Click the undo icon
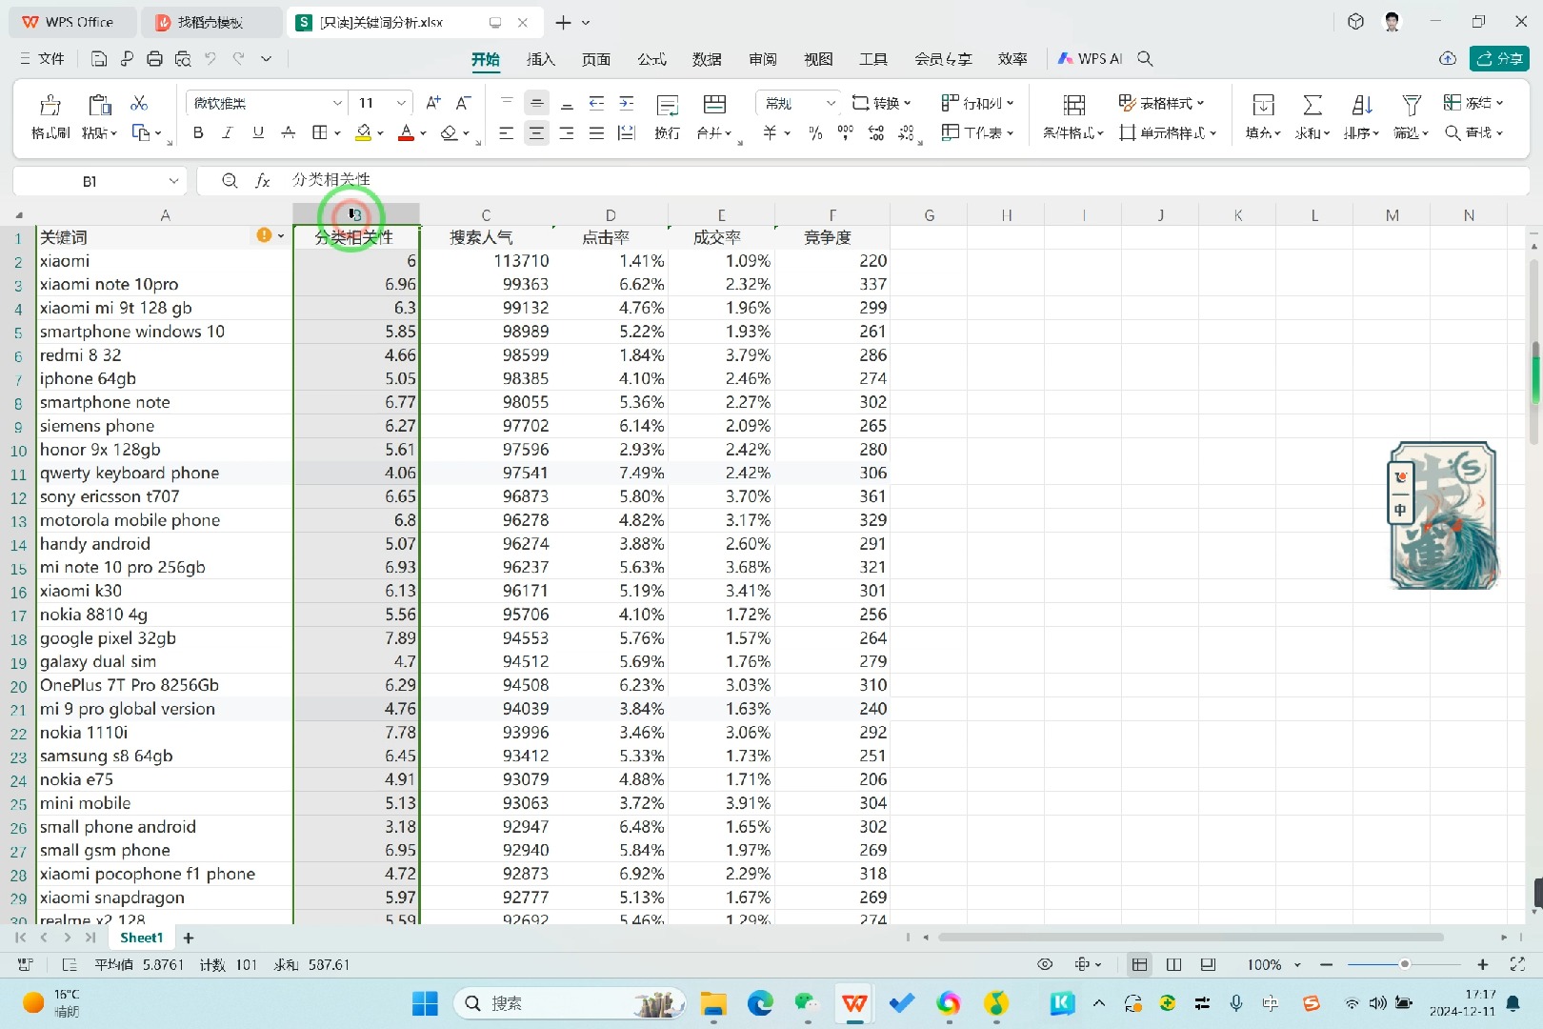1543x1029 pixels. pos(210,59)
